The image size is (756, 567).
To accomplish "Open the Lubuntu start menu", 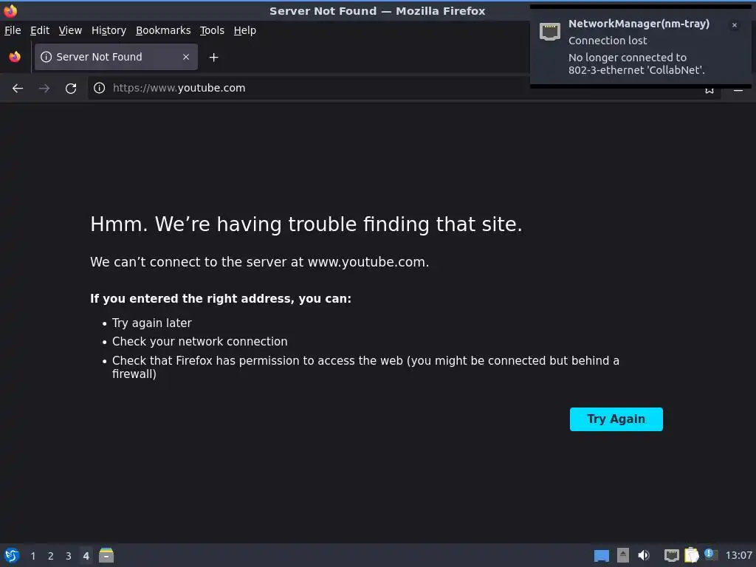I will pyautogui.click(x=12, y=555).
